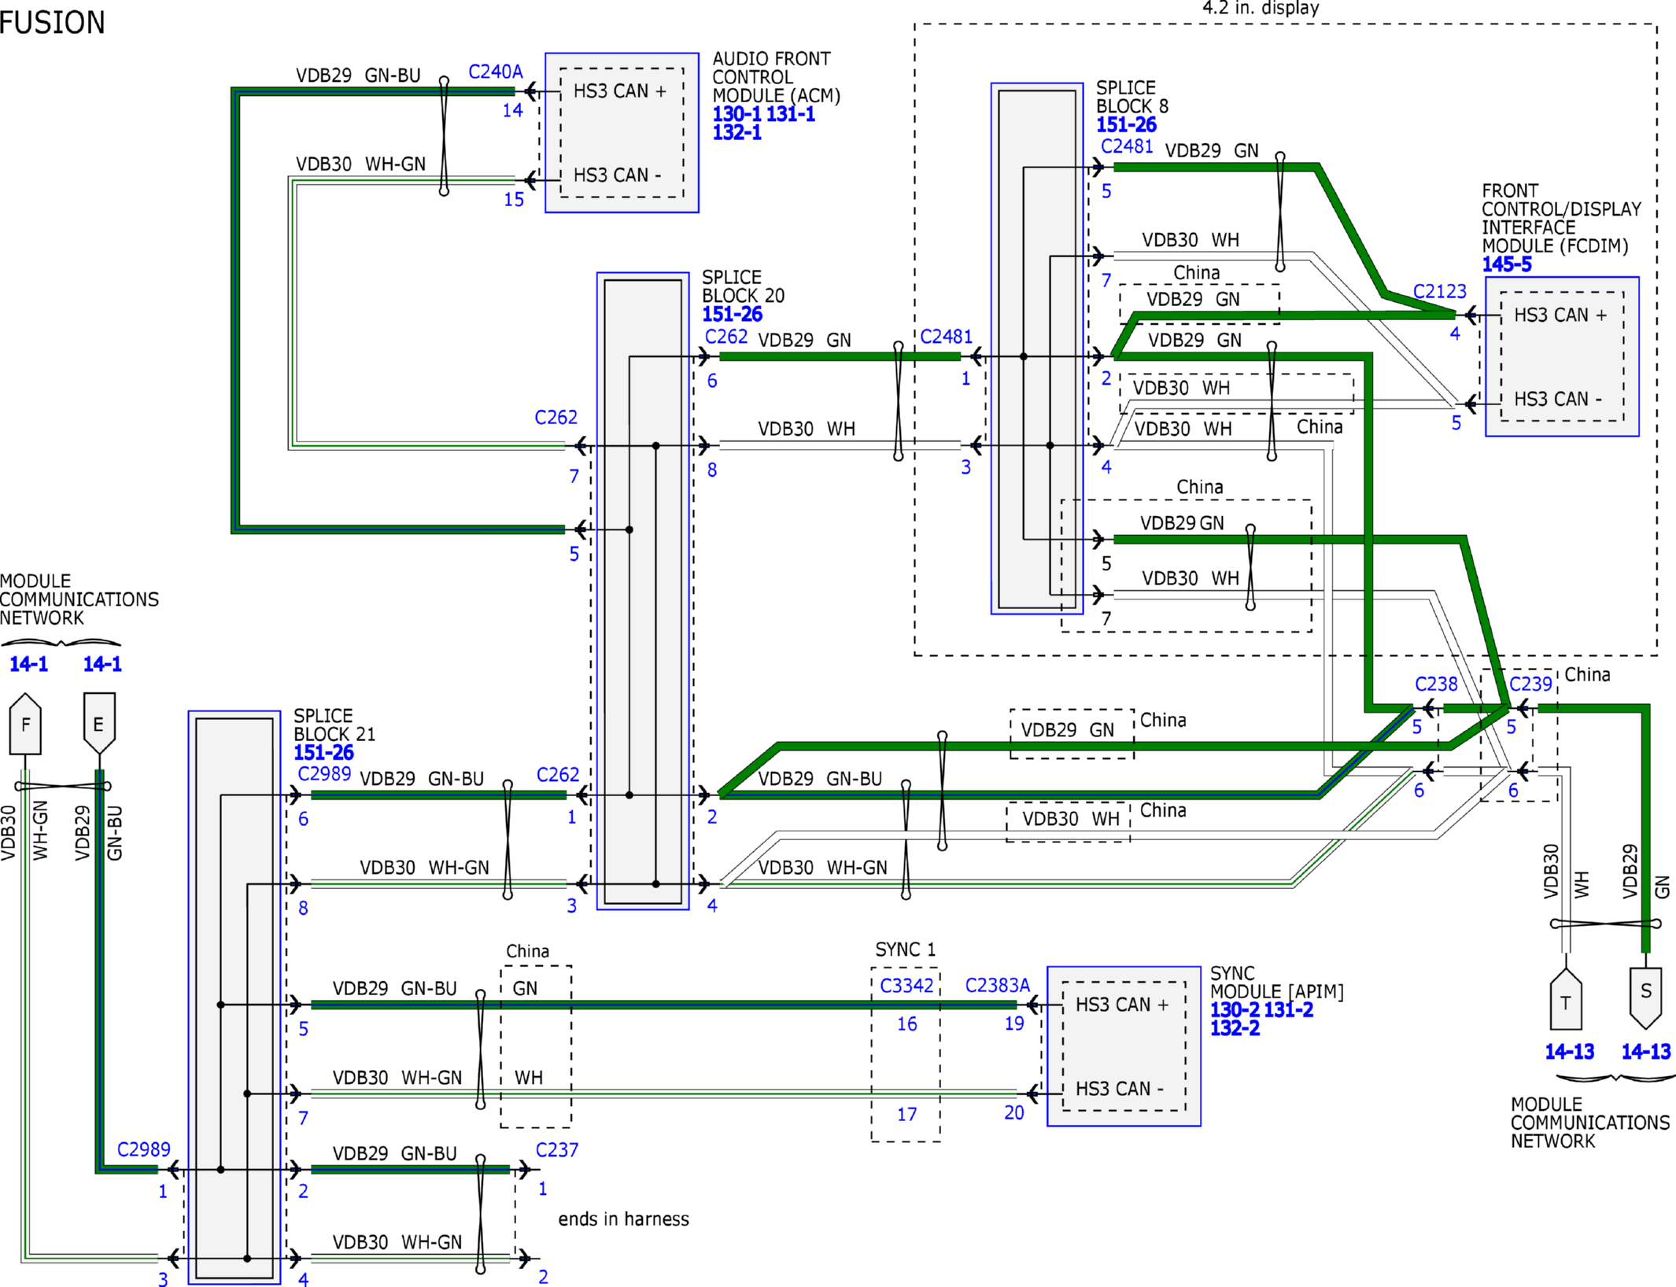
Task: Follow the 151-26 link under Splice Block 21
Action: 323,752
